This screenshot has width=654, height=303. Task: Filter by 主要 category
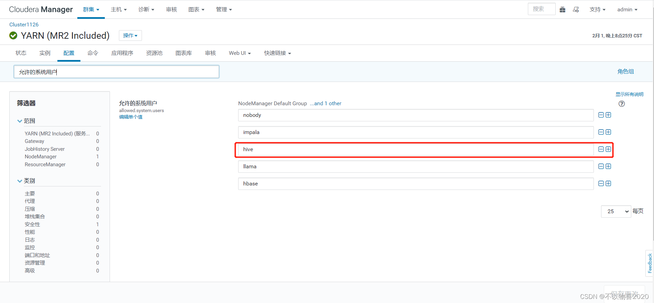30,193
